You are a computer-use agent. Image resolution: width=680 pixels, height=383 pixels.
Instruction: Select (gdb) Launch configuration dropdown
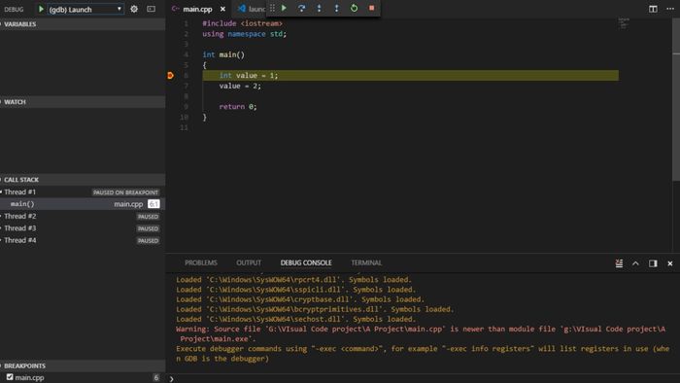pos(85,9)
